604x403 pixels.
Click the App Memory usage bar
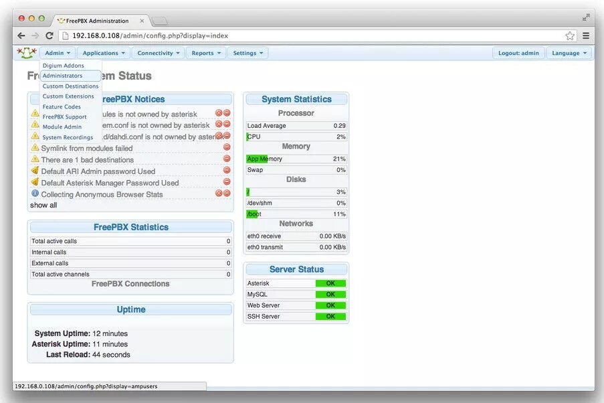coord(296,159)
